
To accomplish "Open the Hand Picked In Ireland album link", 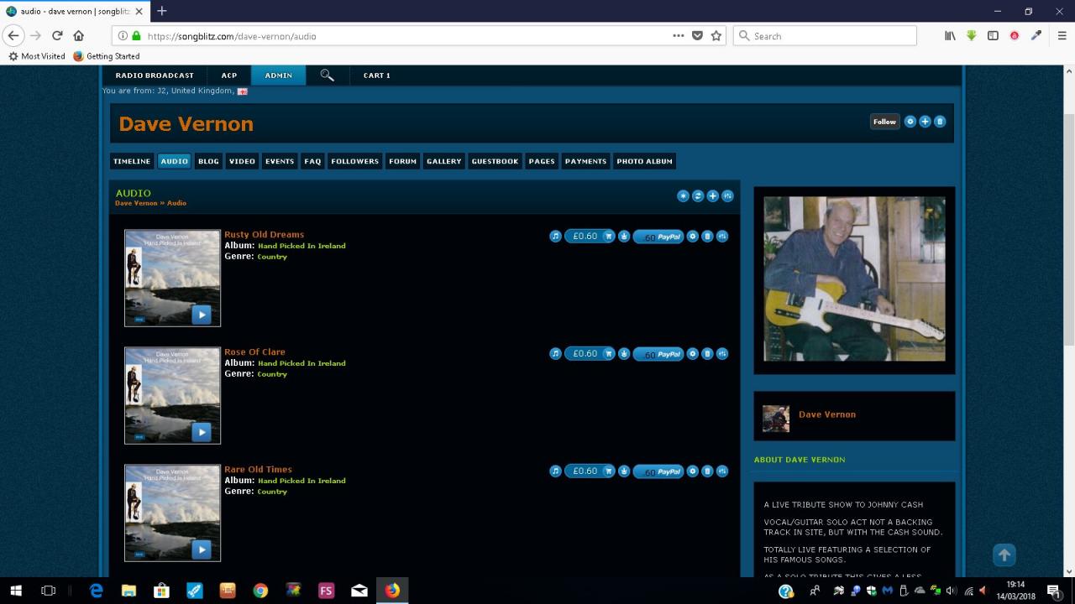I will point(302,246).
